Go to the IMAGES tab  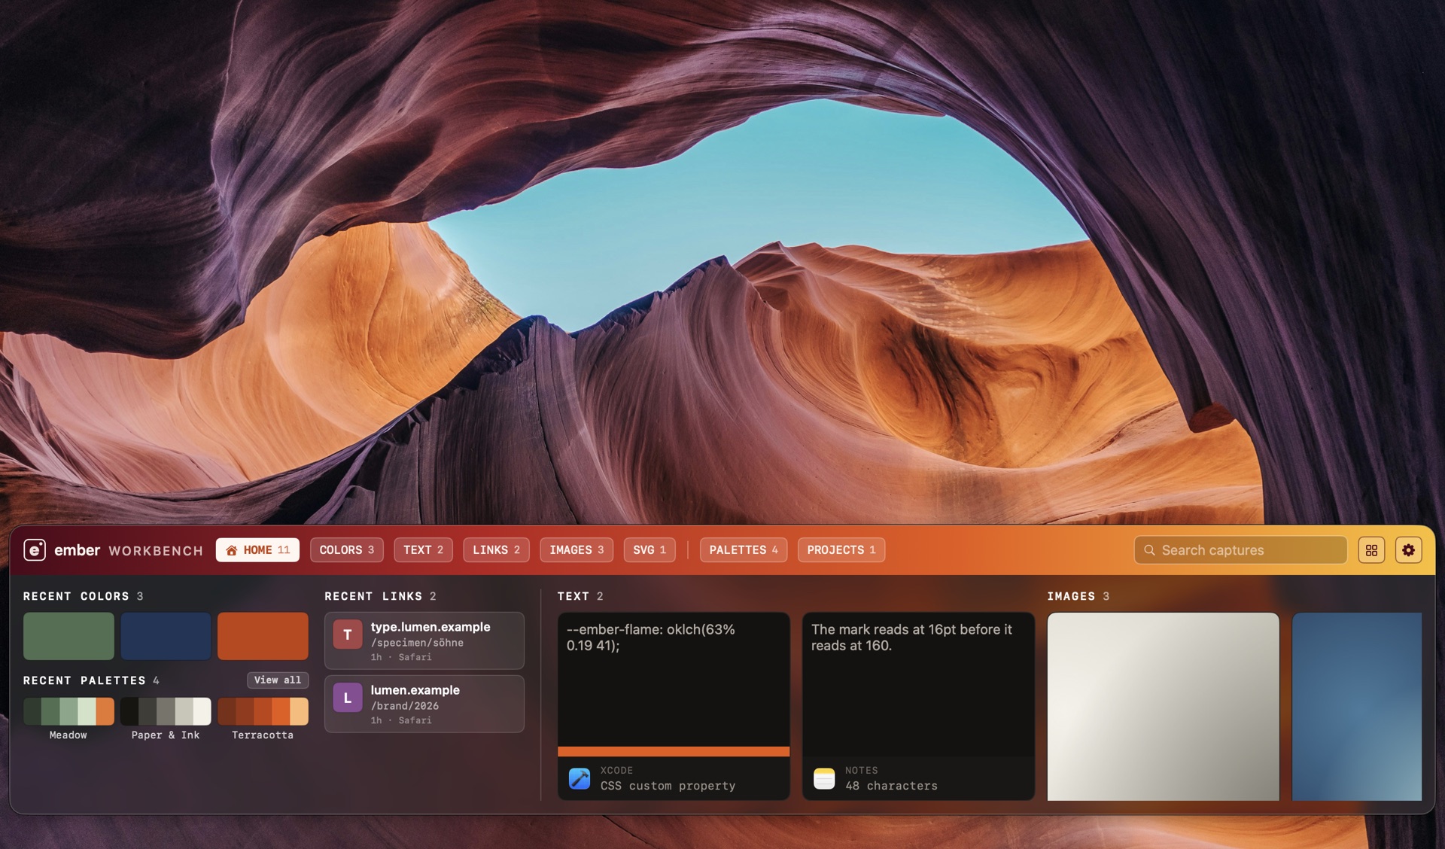576,550
